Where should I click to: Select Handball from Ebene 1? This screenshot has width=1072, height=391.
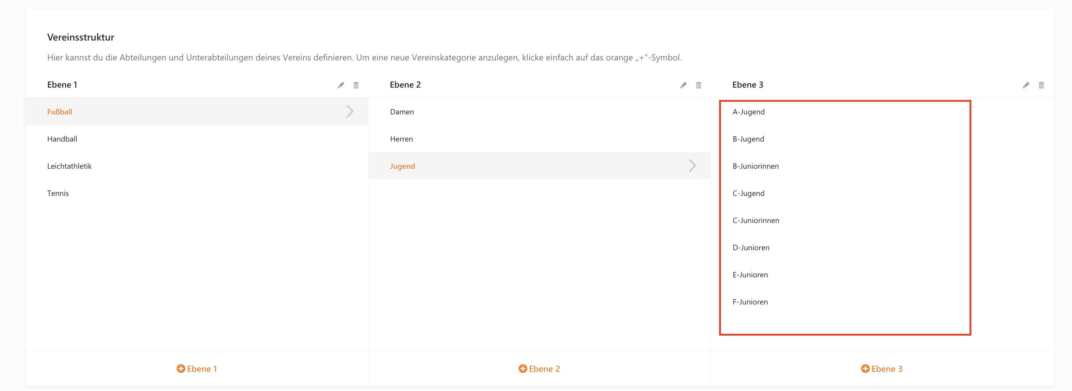tap(61, 139)
